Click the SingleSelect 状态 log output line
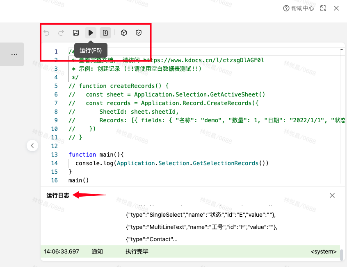Screen dimensions: 347x267 [201, 215]
